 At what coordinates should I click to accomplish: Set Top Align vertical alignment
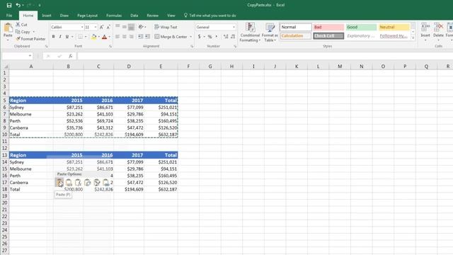tap(117, 27)
